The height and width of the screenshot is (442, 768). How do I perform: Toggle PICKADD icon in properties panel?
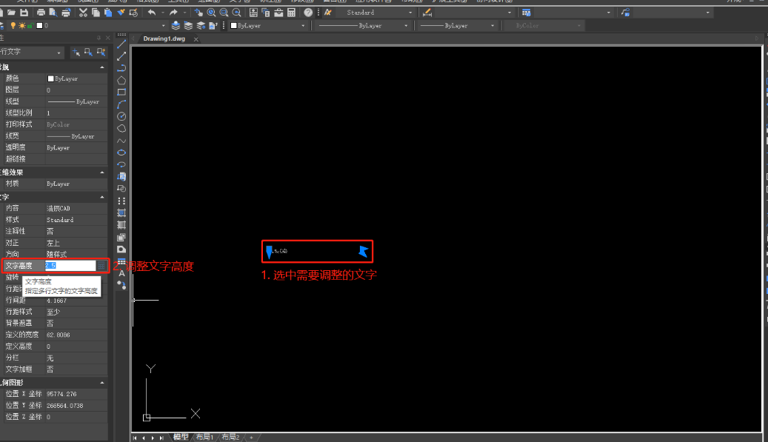[76, 52]
